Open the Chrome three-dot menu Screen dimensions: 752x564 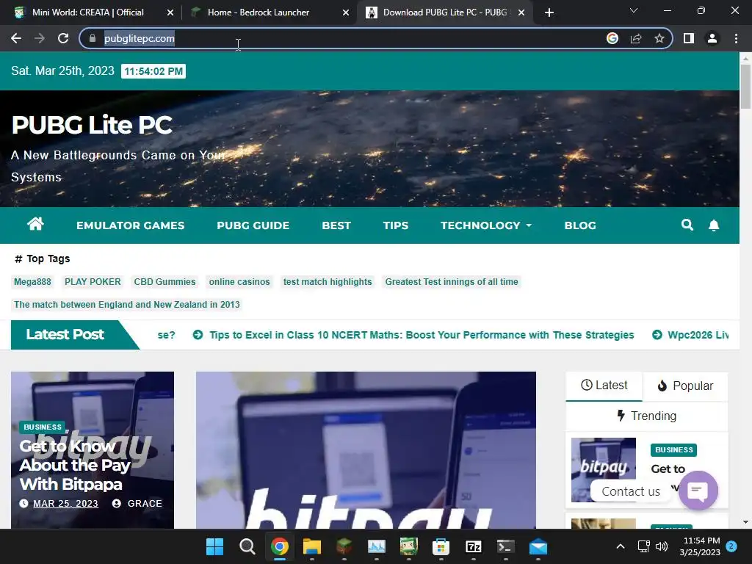(736, 38)
